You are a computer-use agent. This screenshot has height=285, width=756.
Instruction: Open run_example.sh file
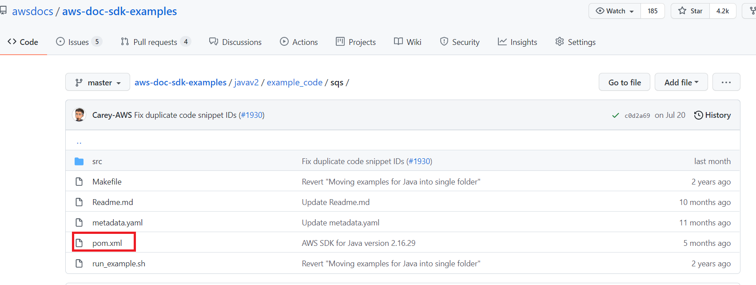[119, 264]
